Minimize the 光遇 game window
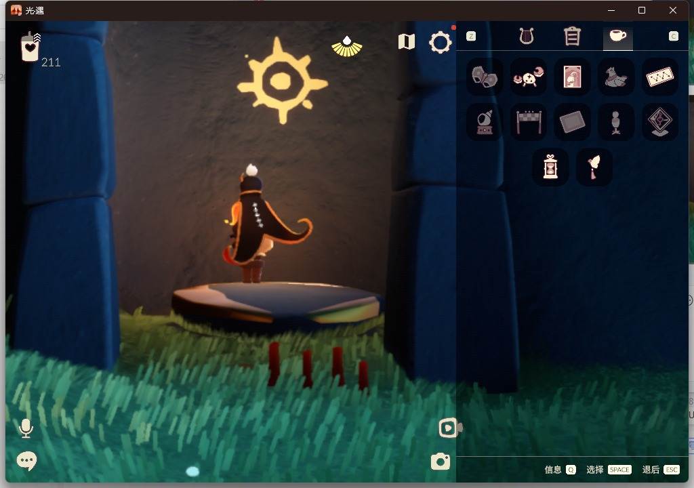 point(611,10)
